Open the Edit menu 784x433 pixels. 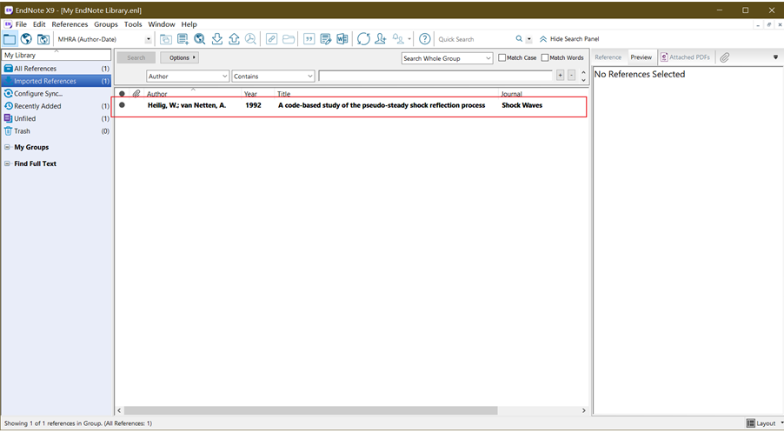point(39,24)
